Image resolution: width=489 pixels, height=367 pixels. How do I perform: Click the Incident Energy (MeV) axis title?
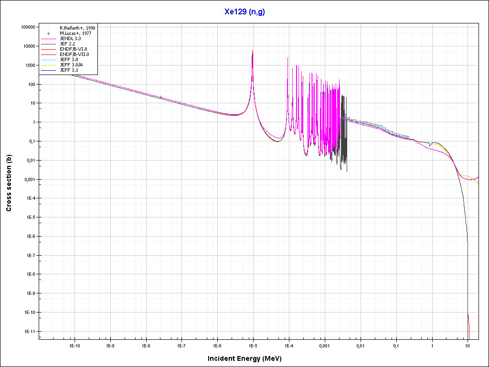pos(248,358)
